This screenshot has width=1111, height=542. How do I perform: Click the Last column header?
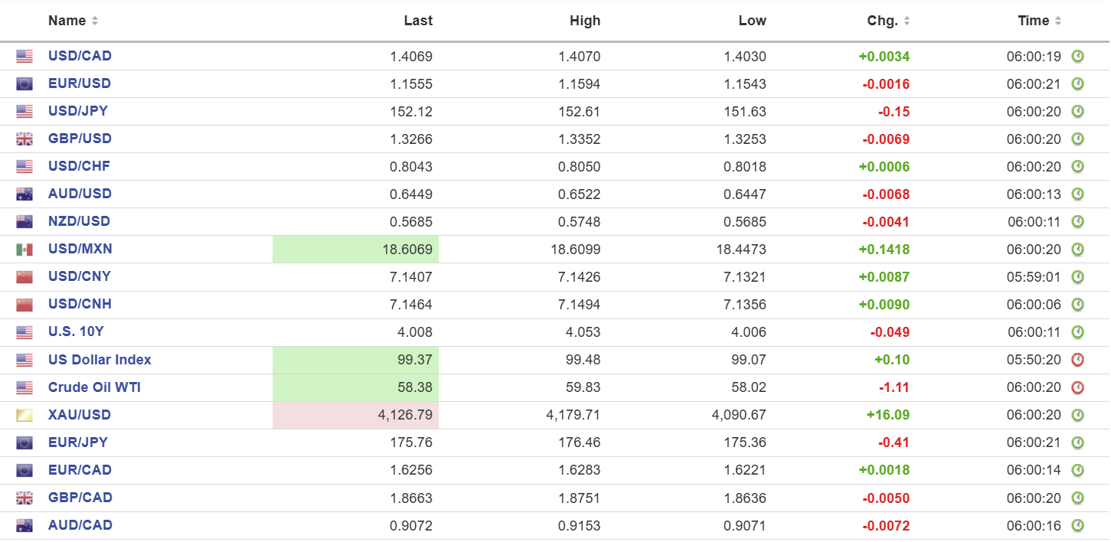(x=418, y=21)
